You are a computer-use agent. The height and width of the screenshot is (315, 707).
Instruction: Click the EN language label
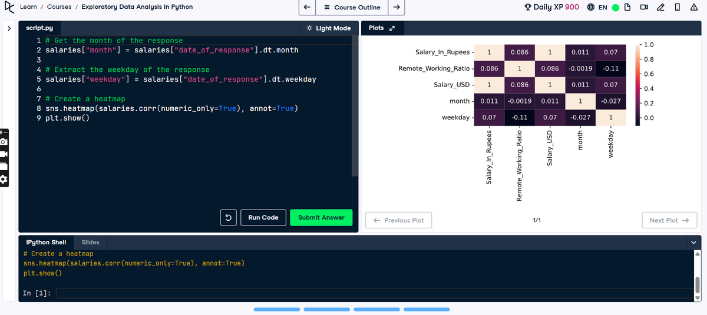[603, 8]
